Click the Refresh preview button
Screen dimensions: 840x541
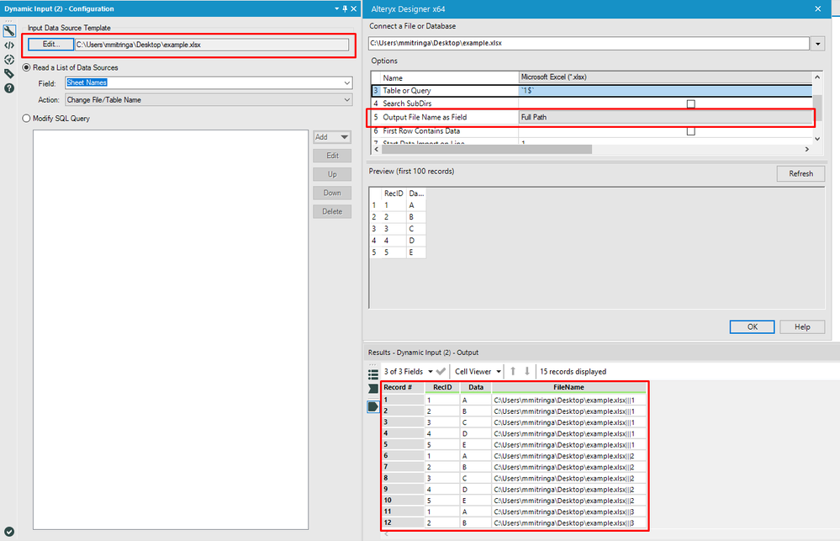(x=800, y=173)
